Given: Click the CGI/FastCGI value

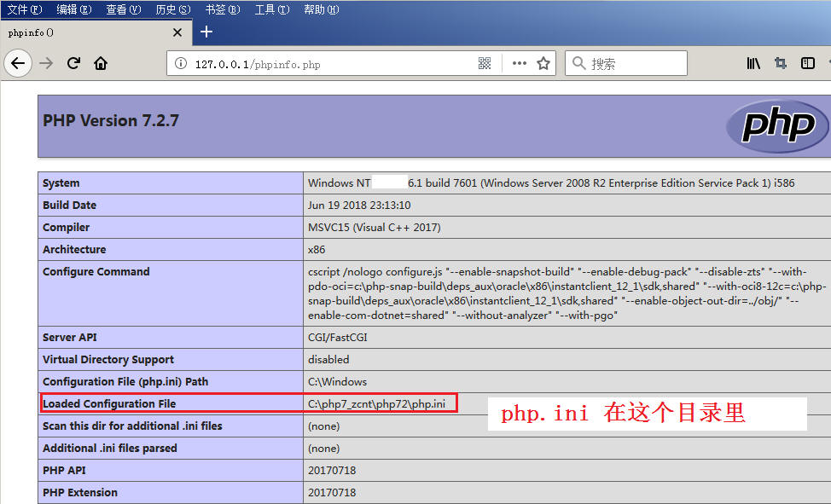Looking at the screenshot, I should click(338, 338).
